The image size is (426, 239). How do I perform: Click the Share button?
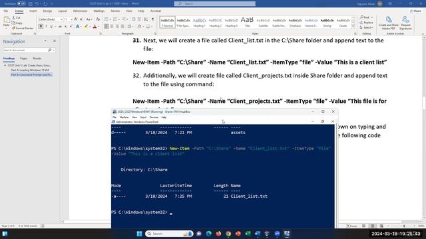[415, 11]
